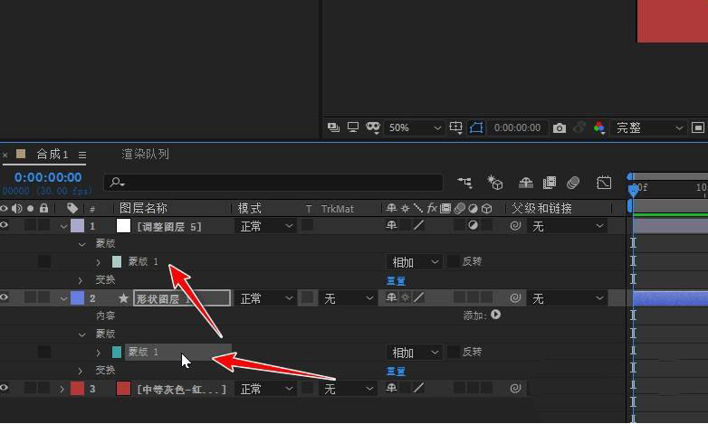
Task: Hide layer 2 形状图层 with eye toggle
Action: [4, 297]
